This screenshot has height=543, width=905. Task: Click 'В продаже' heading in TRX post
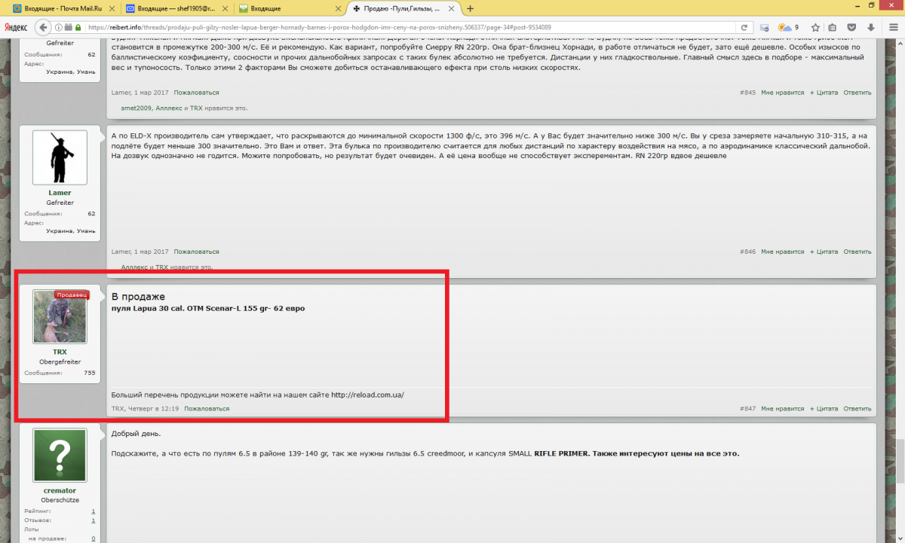pos(138,297)
